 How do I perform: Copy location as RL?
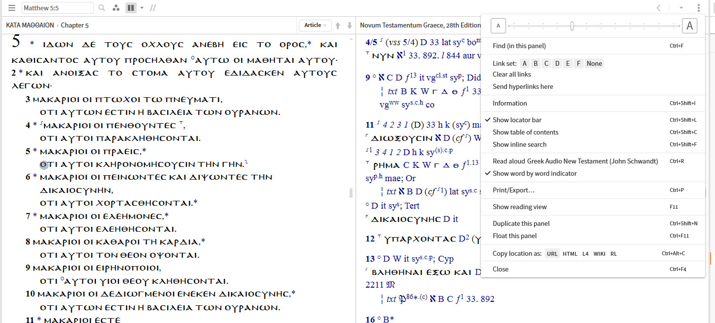pos(613,254)
